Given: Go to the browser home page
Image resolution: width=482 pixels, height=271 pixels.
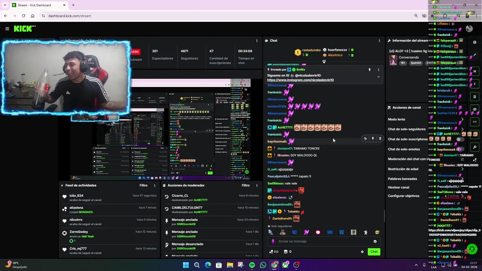Looking at the screenshot, I should 32,16.
